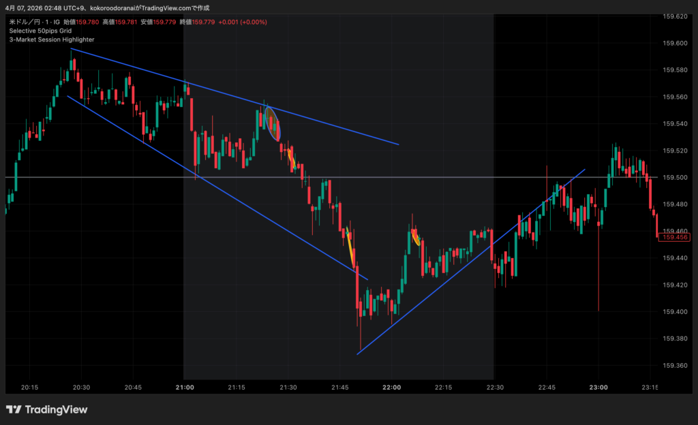Viewport: 698px width, 425px height.
Task: Click the 23:00 time axis label
Action: click(598, 387)
